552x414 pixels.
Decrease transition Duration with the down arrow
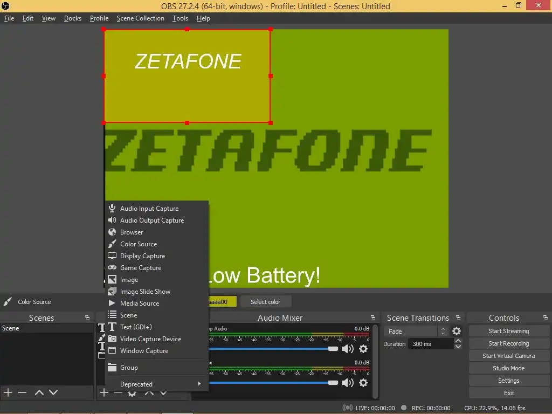[x=458, y=347]
